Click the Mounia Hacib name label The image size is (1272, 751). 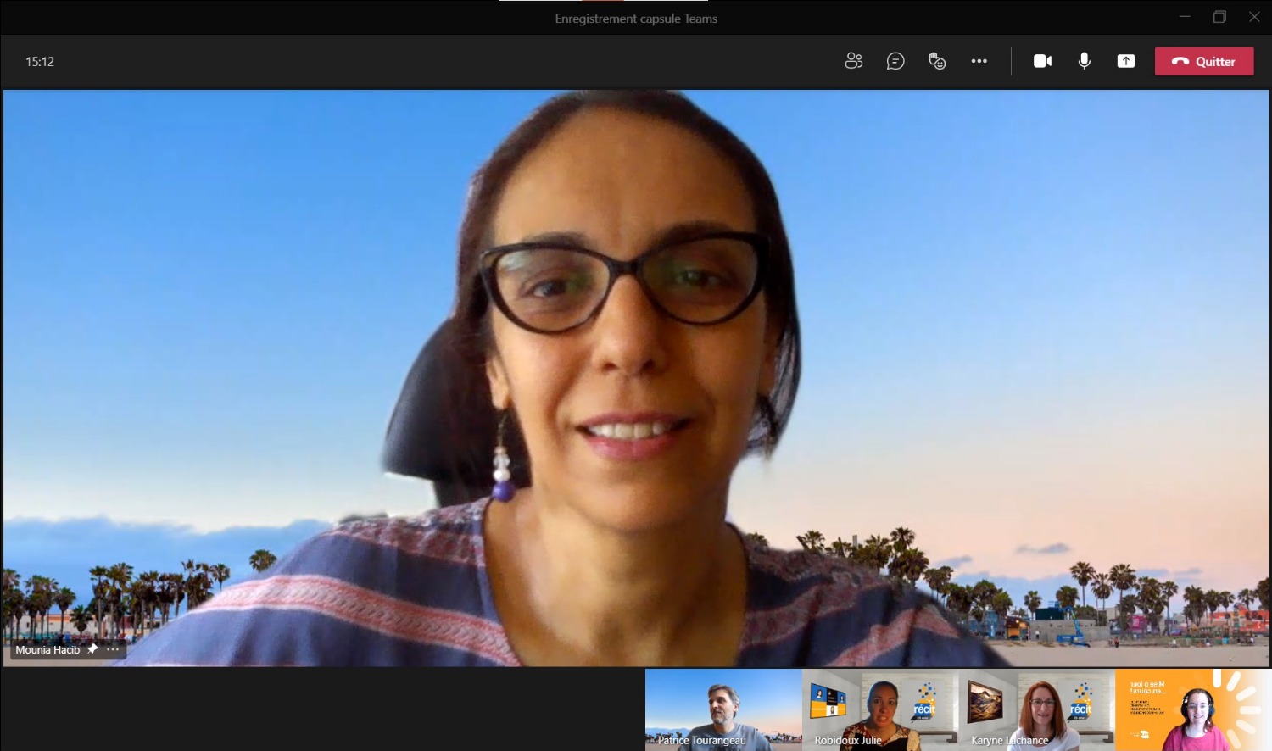coord(47,650)
